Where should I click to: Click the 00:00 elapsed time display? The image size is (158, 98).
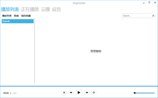point(6,93)
